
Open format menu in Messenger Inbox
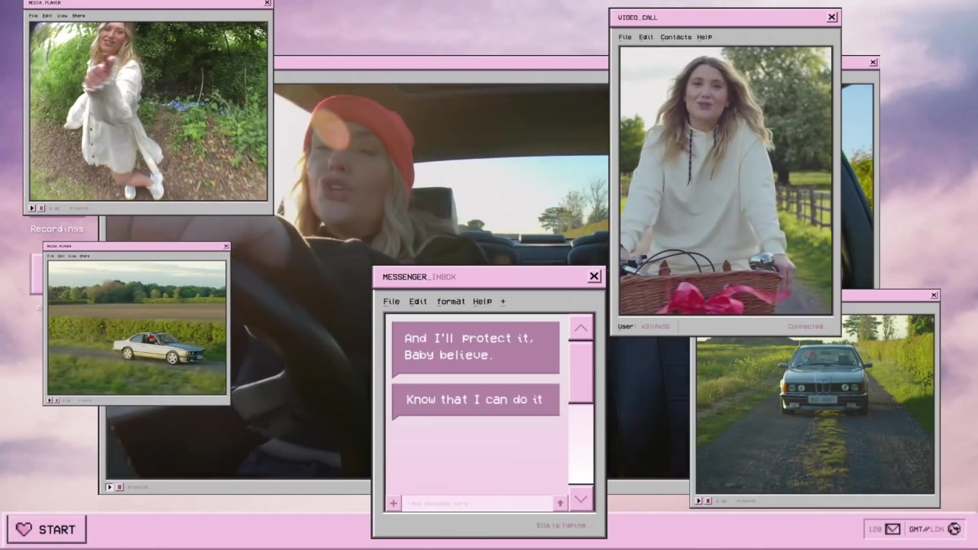(x=451, y=301)
